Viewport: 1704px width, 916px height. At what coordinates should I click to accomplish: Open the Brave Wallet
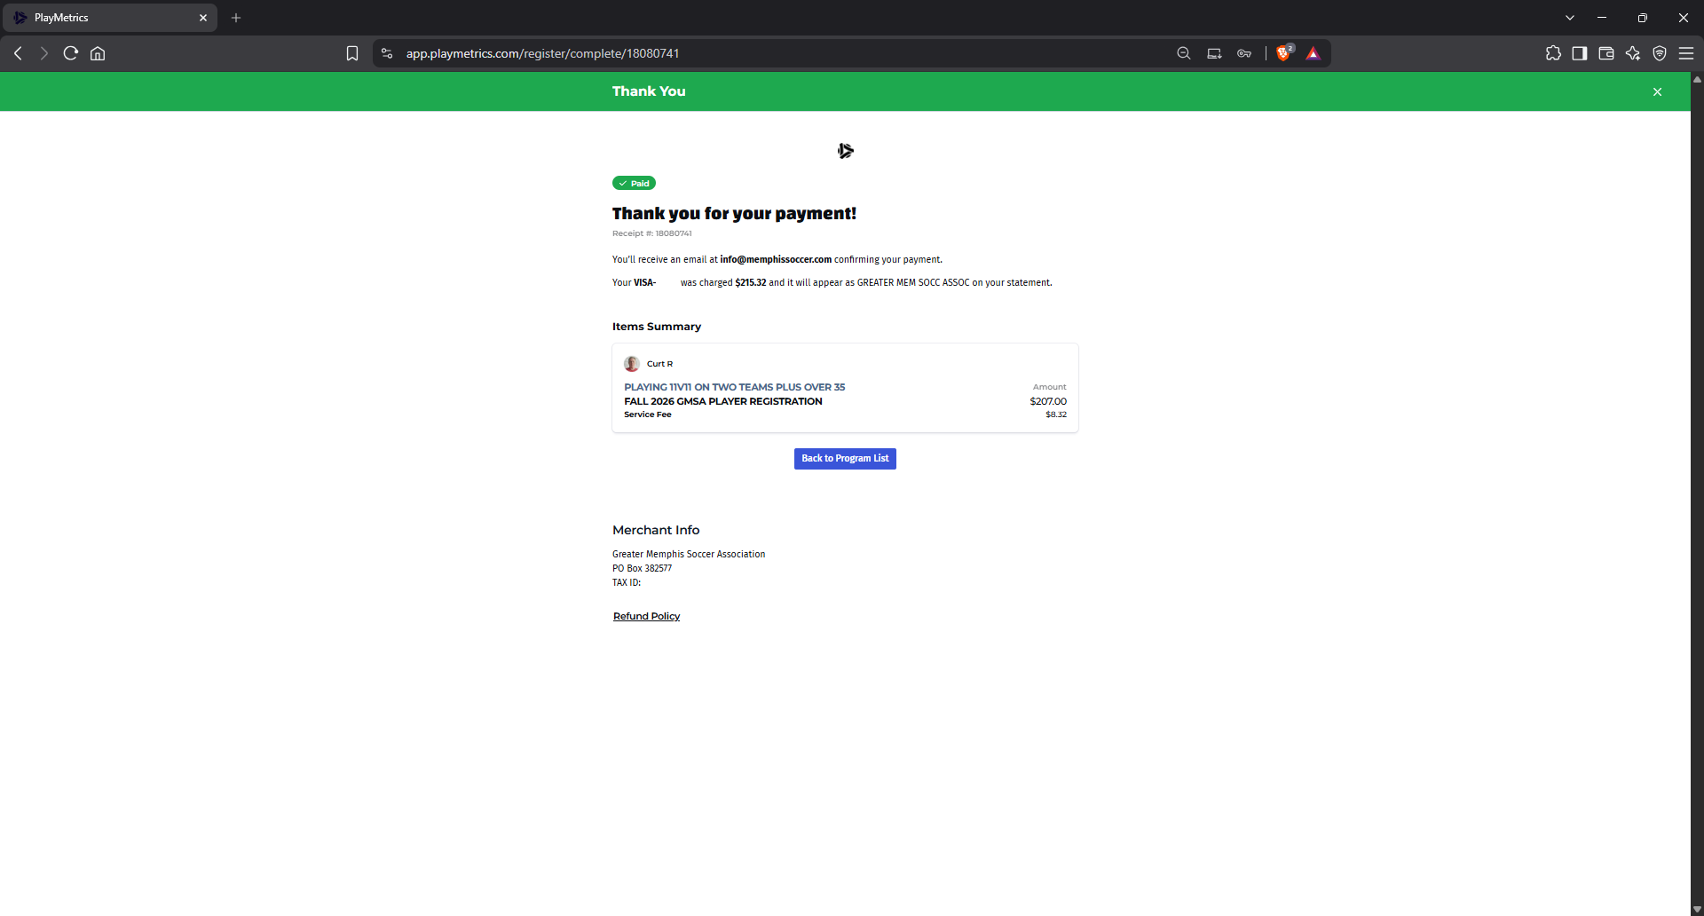click(x=1606, y=53)
